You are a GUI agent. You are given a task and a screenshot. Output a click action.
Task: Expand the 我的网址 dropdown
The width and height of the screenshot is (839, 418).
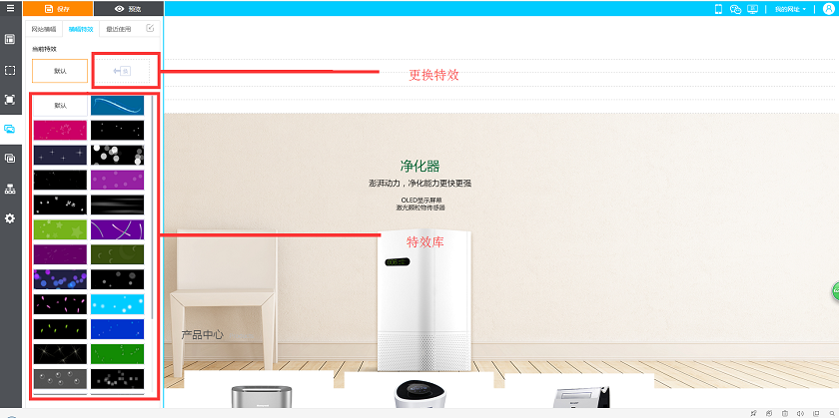point(790,9)
